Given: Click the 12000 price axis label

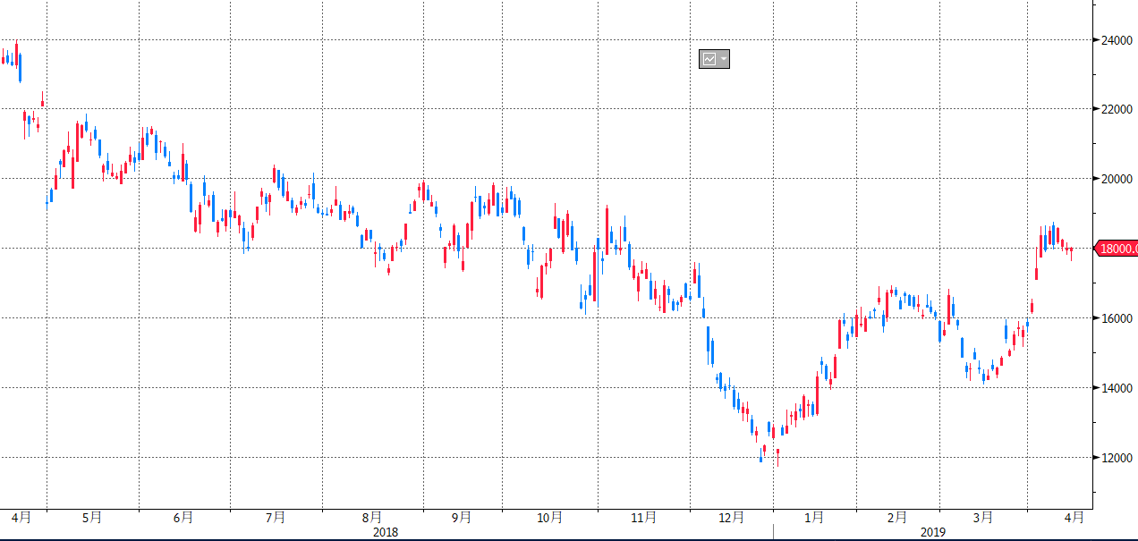Looking at the screenshot, I should click(1118, 458).
